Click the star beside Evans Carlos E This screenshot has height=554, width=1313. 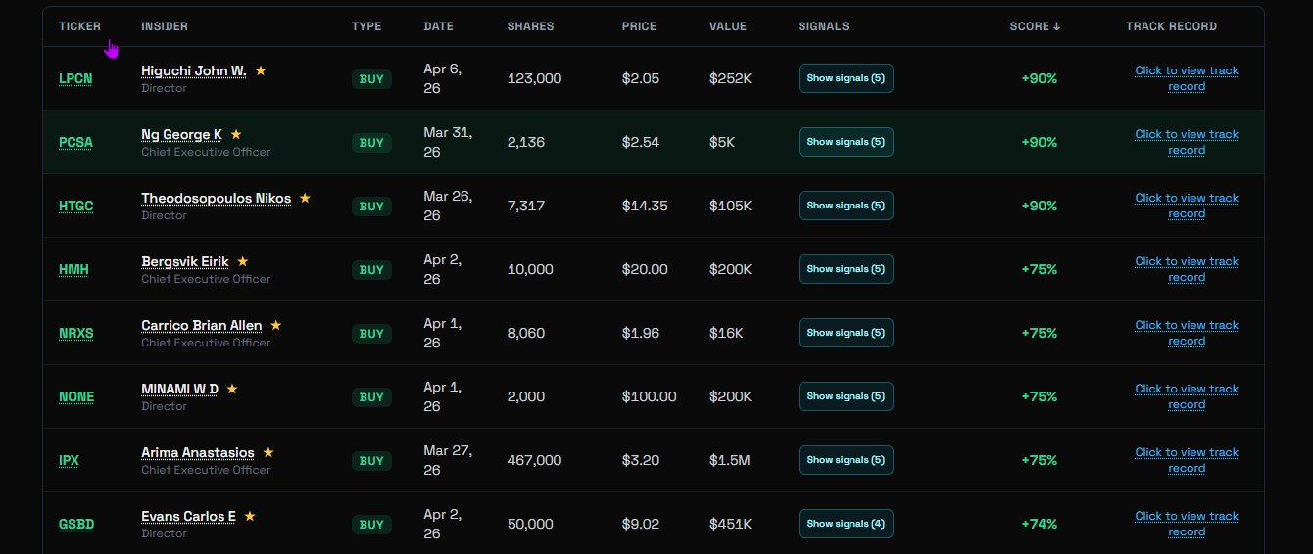click(250, 516)
